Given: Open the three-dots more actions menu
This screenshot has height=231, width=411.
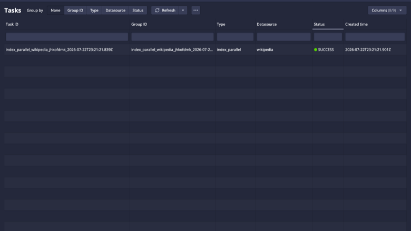Looking at the screenshot, I should pos(196,10).
